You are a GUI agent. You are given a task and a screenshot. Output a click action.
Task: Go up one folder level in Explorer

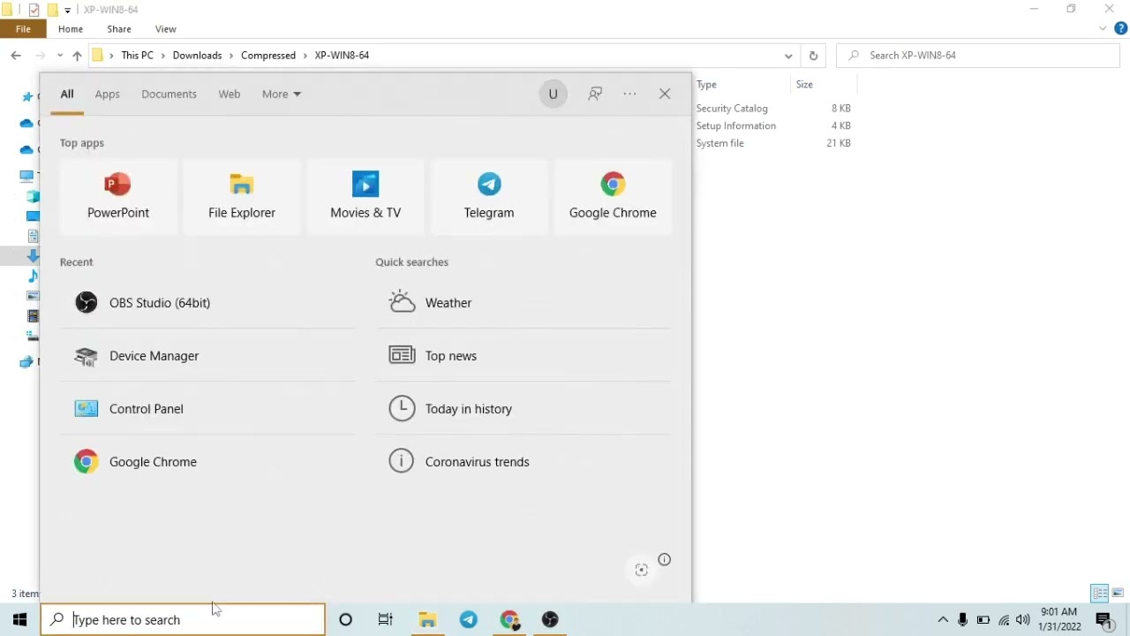click(77, 55)
